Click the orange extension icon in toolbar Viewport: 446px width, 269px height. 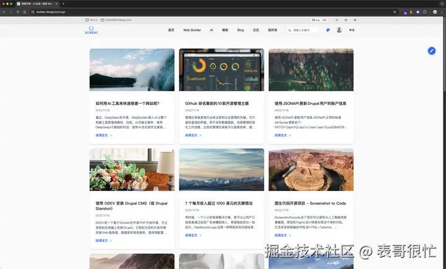pos(411,12)
